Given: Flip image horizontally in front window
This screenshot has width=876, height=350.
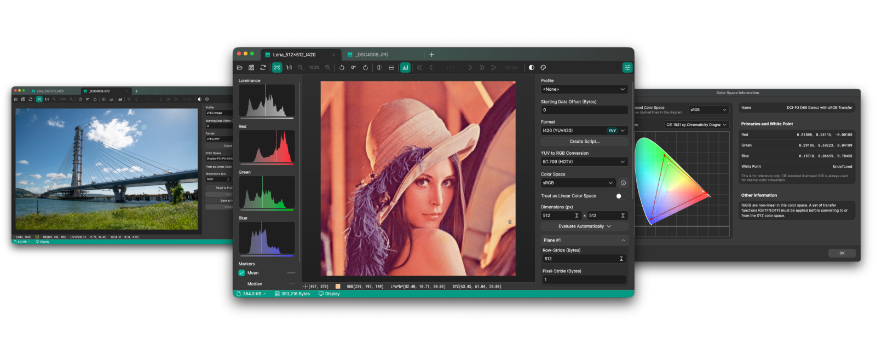Looking at the screenshot, I should click(x=379, y=68).
